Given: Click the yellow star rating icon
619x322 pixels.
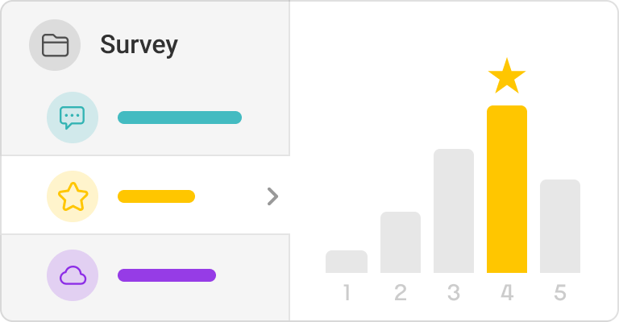Looking at the screenshot, I should (73, 196).
